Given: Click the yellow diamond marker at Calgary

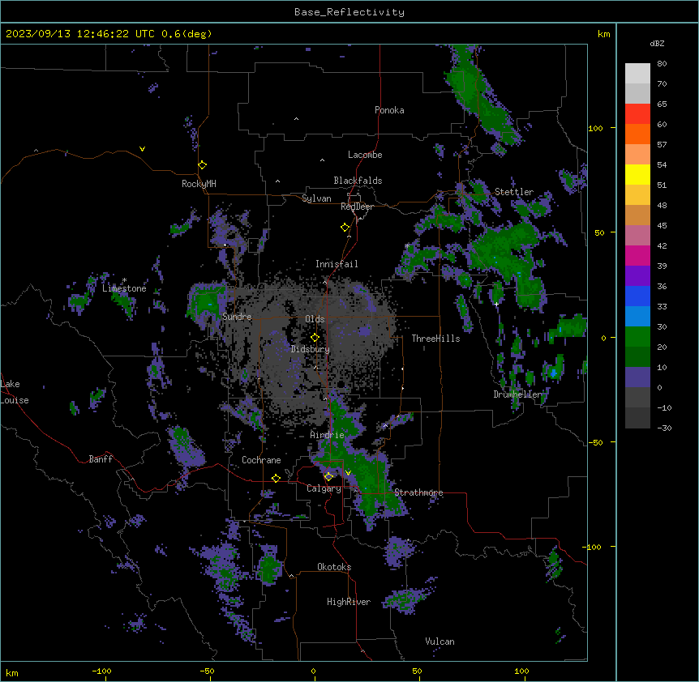Looking at the screenshot, I should (328, 476).
